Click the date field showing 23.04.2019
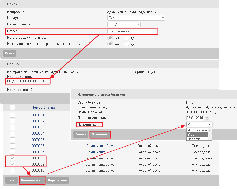 (x=195, y=118)
